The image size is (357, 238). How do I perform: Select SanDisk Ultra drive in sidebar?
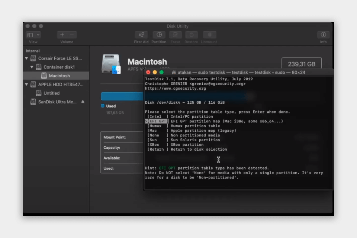57,102
